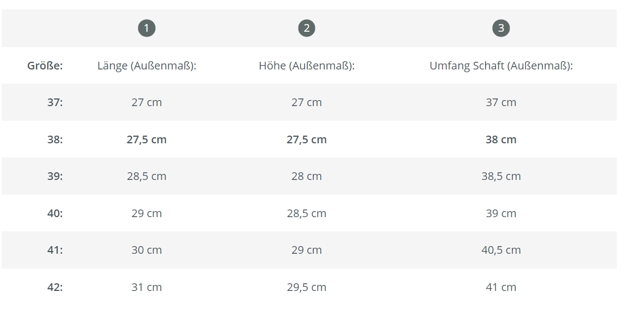Click the 31 cm length value

[147, 287]
